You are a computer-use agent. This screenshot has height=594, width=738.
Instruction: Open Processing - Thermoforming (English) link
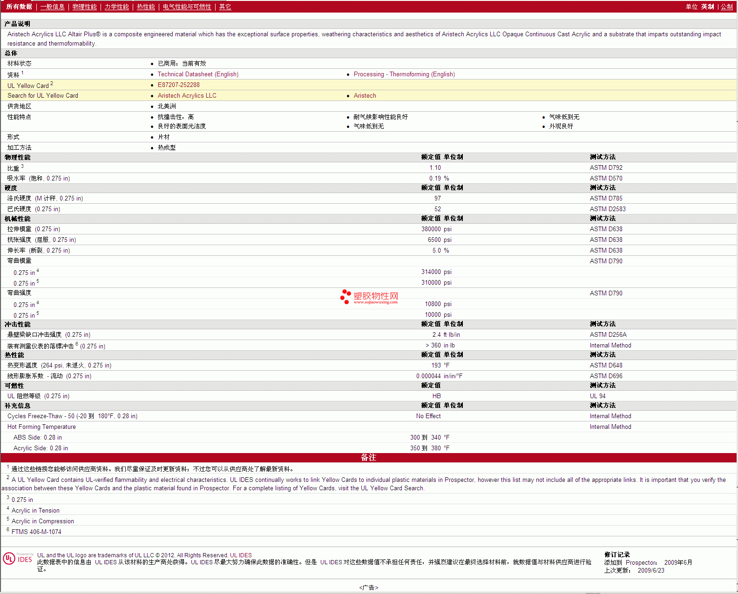point(404,74)
